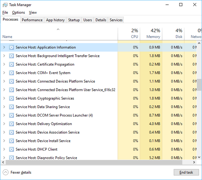Click 5.2 MB memory value
Viewport: 202px width, 180px height.
tap(155, 158)
